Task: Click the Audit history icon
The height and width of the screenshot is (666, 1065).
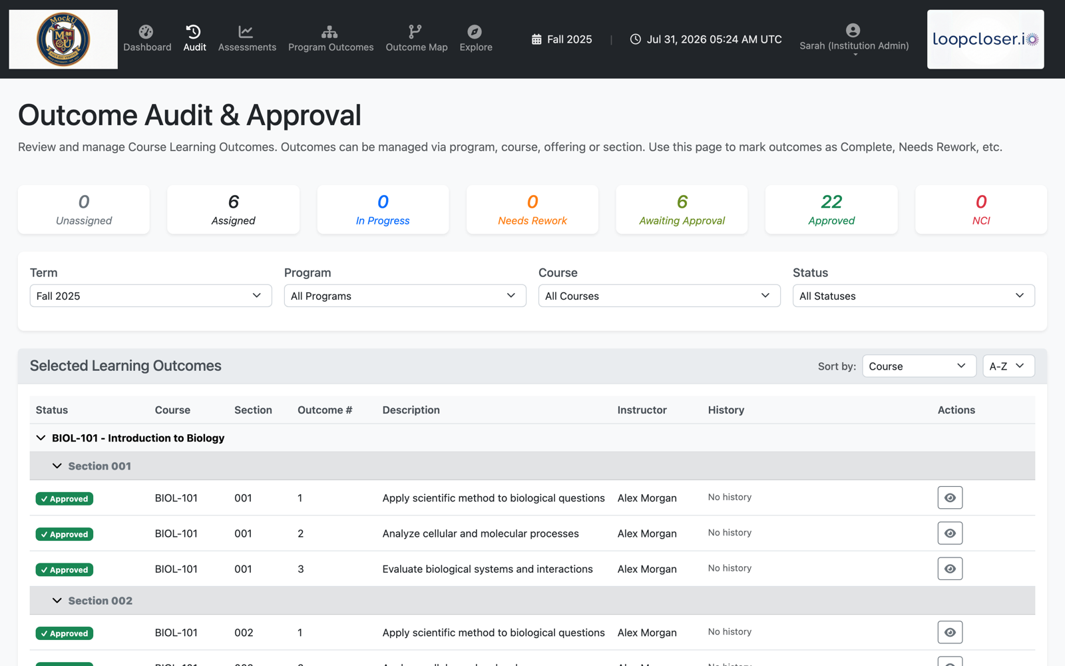Action: [x=194, y=31]
